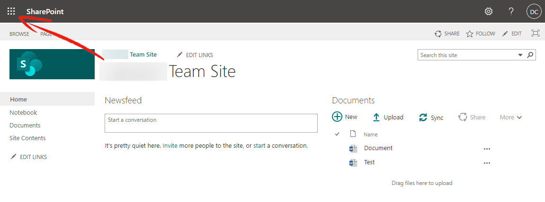
Task: Open the Settings gear in top bar
Action: (489, 12)
